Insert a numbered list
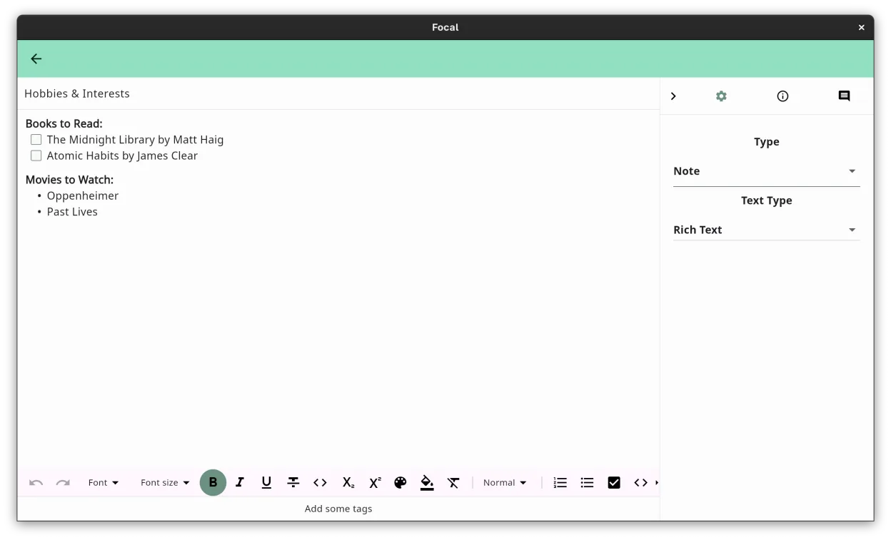 tap(560, 483)
